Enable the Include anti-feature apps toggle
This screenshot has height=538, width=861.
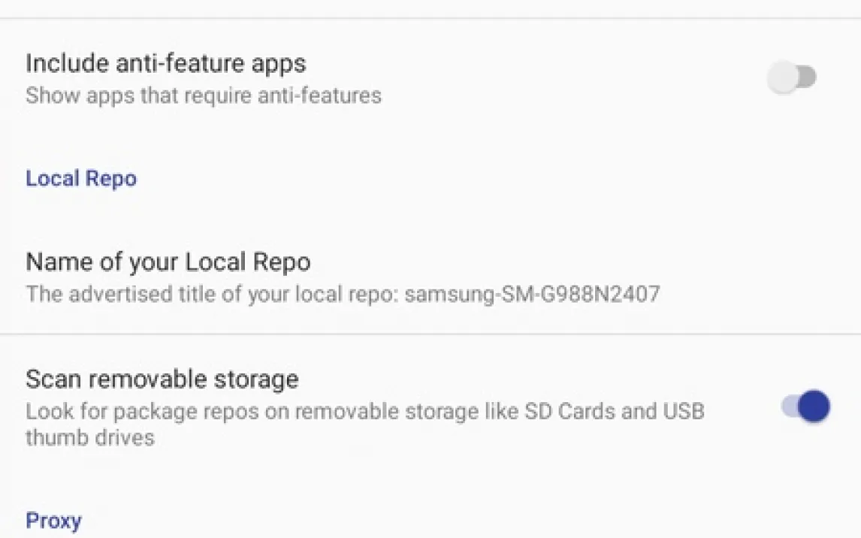pyautogui.click(x=791, y=77)
